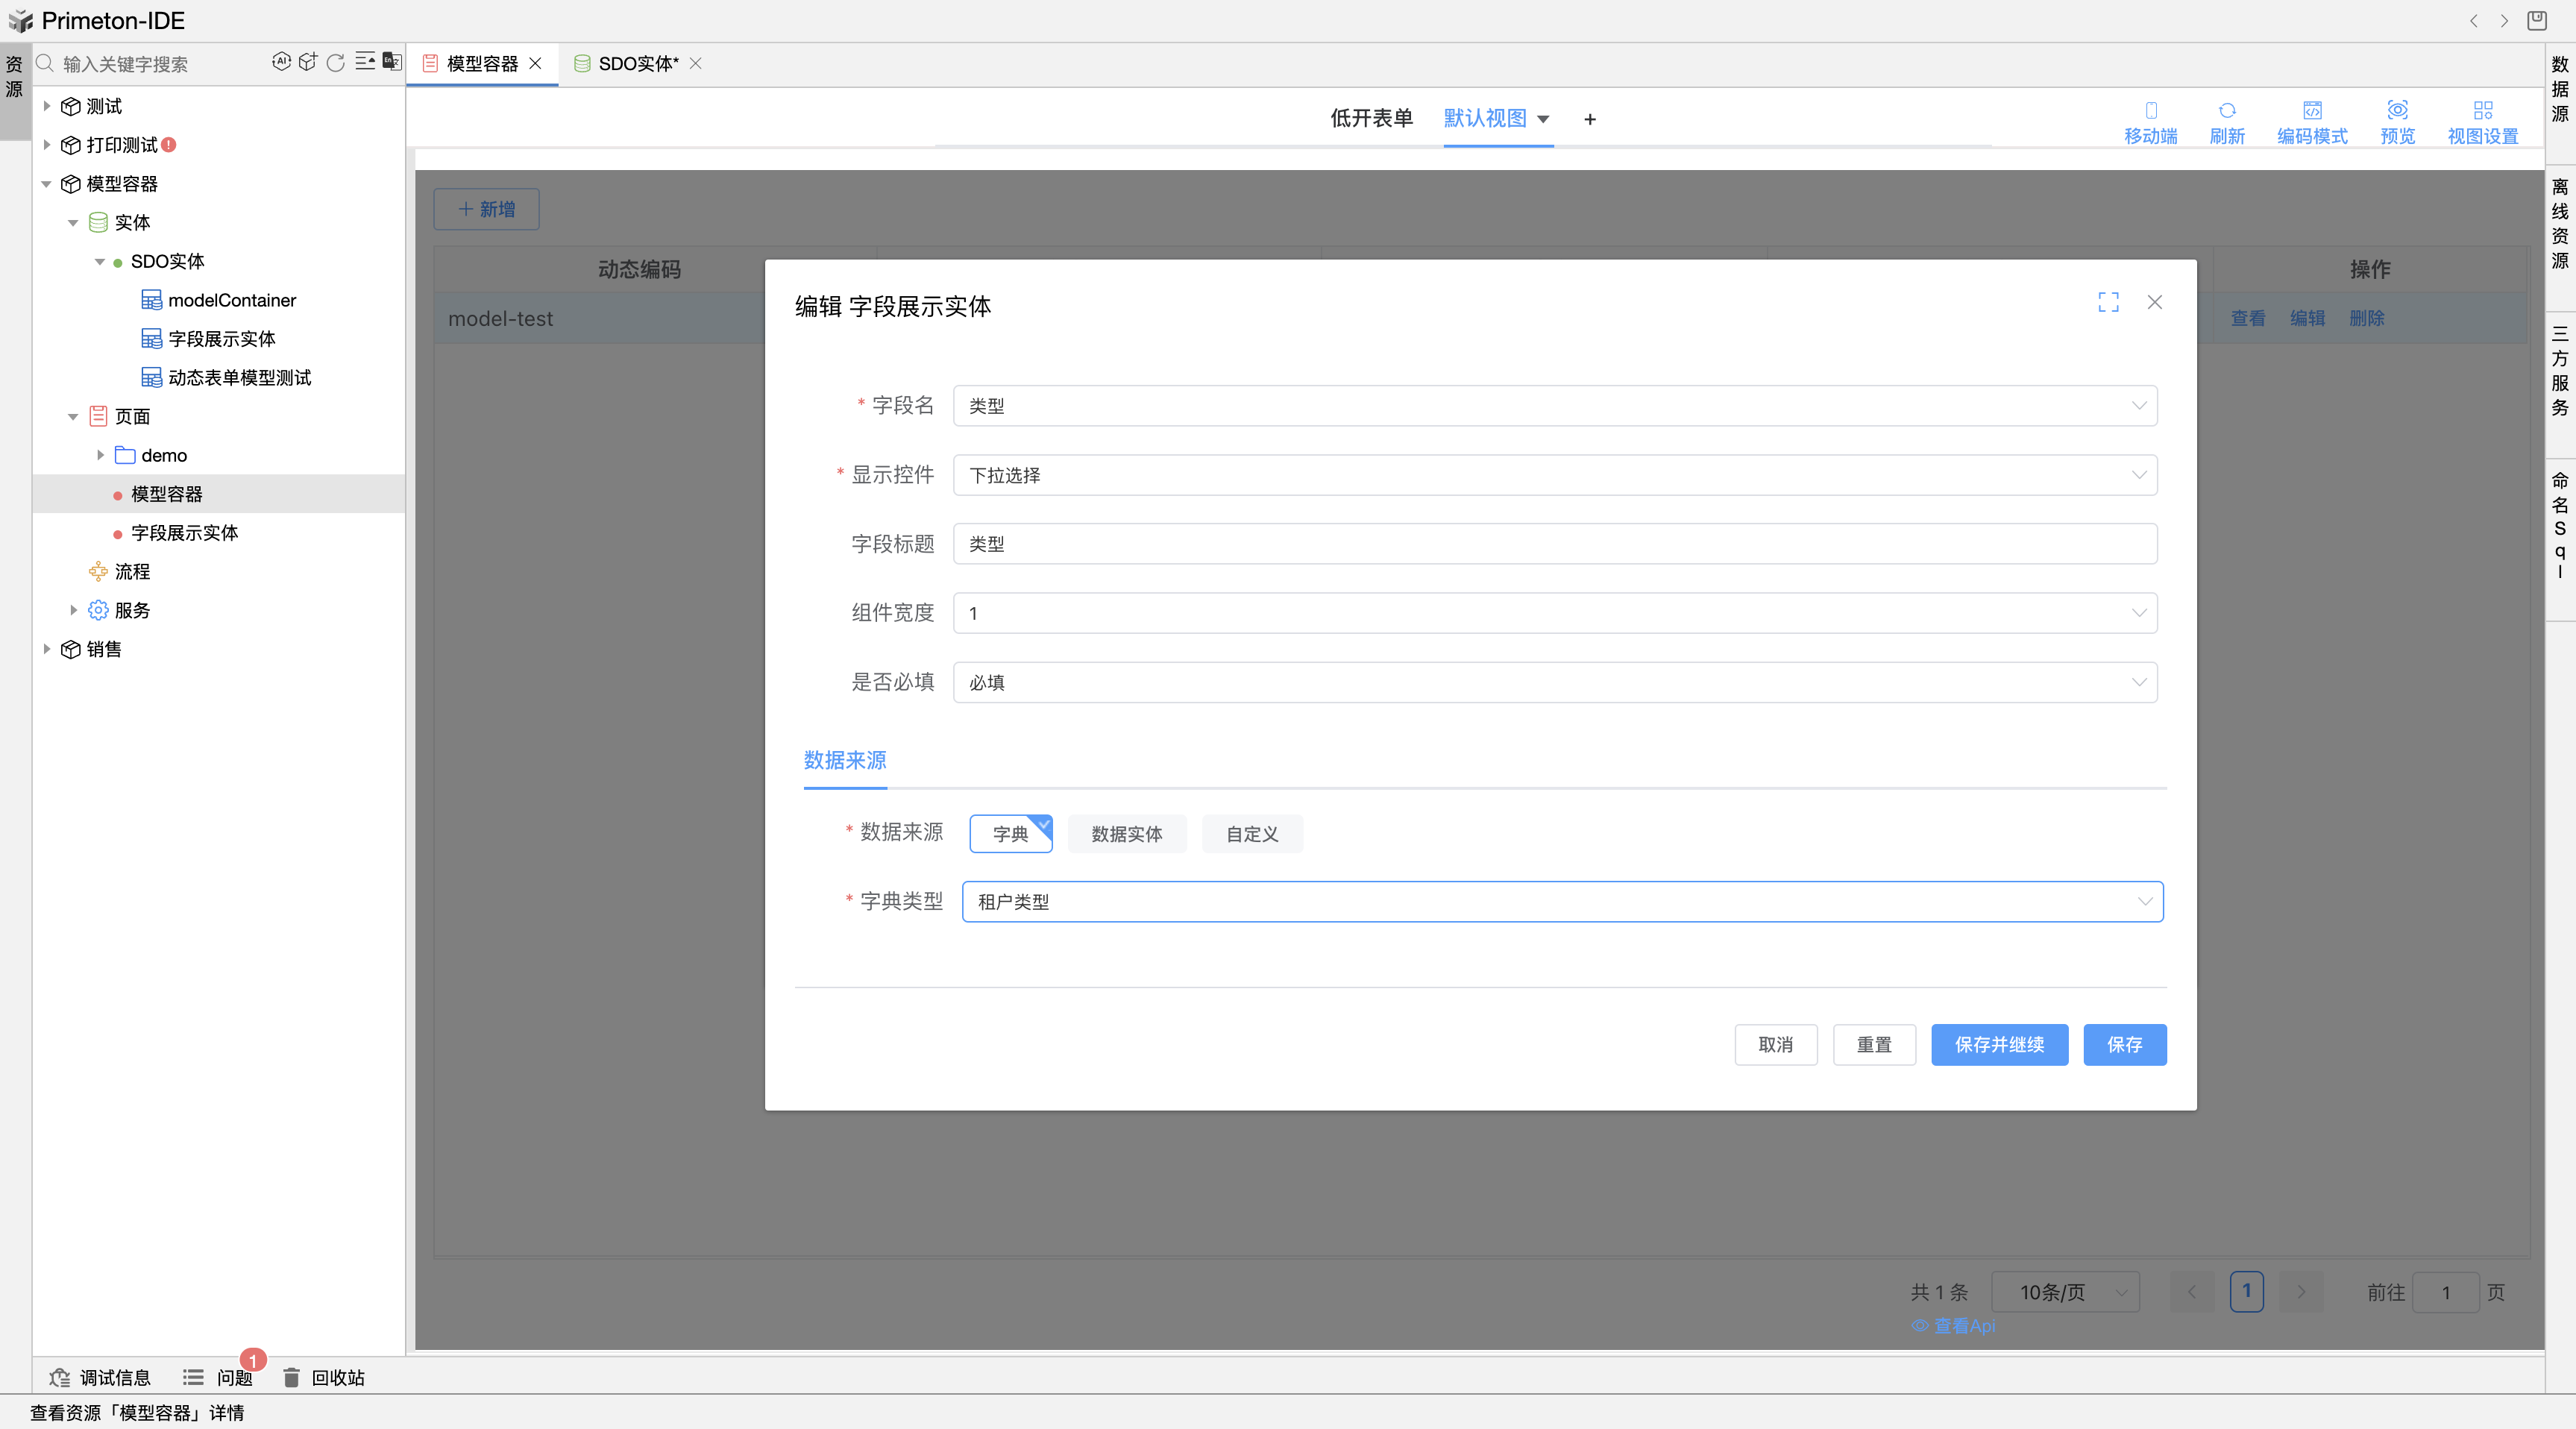Open the 回收站 recycle bin
The image size is (2576, 1429).
[x=324, y=1377]
